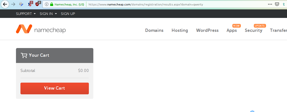Click the Subtotal label
Viewport: 287px width, 112px height.
coord(28,71)
